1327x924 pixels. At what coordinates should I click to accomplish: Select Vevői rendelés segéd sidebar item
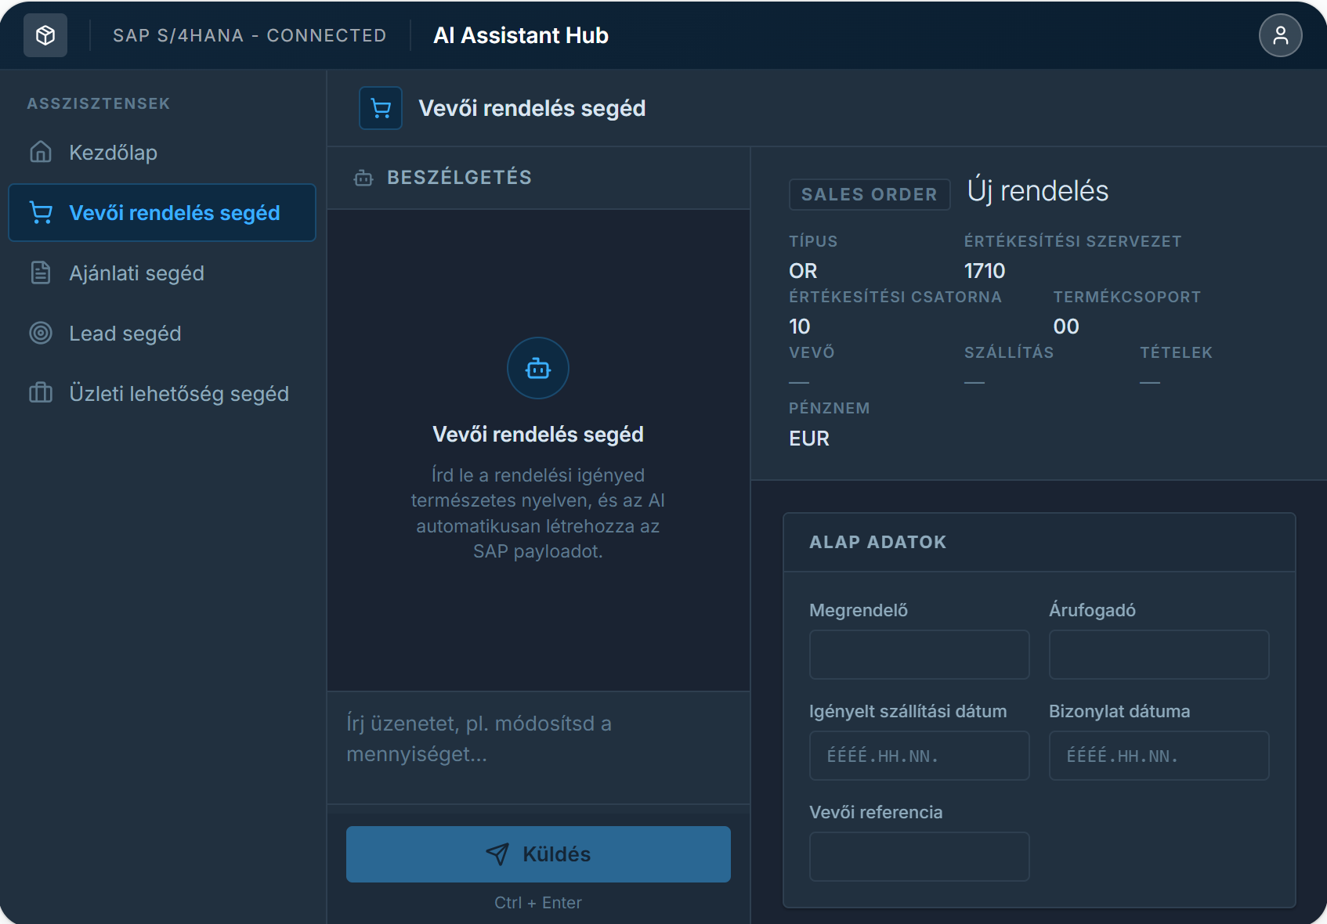pyautogui.click(x=162, y=212)
